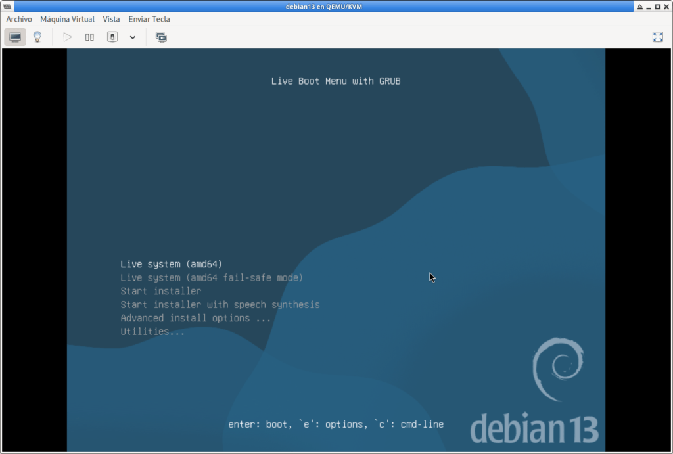Open the Máquina Virtual menu
Screen dimensions: 673x454
[x=68, y=19]
